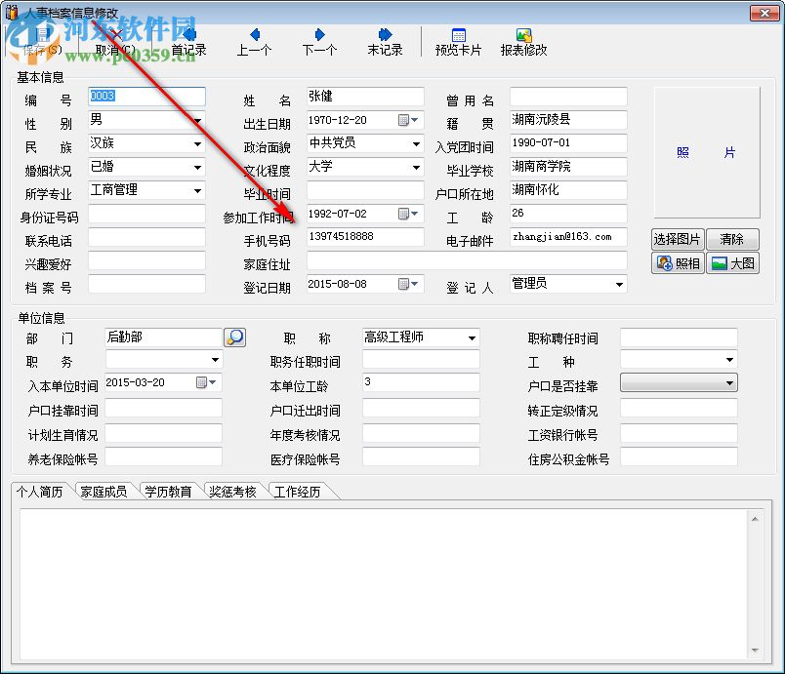
Task: Open the 登记日期 calendar picker
Action: pyautogui.click(x=408, y=284)
